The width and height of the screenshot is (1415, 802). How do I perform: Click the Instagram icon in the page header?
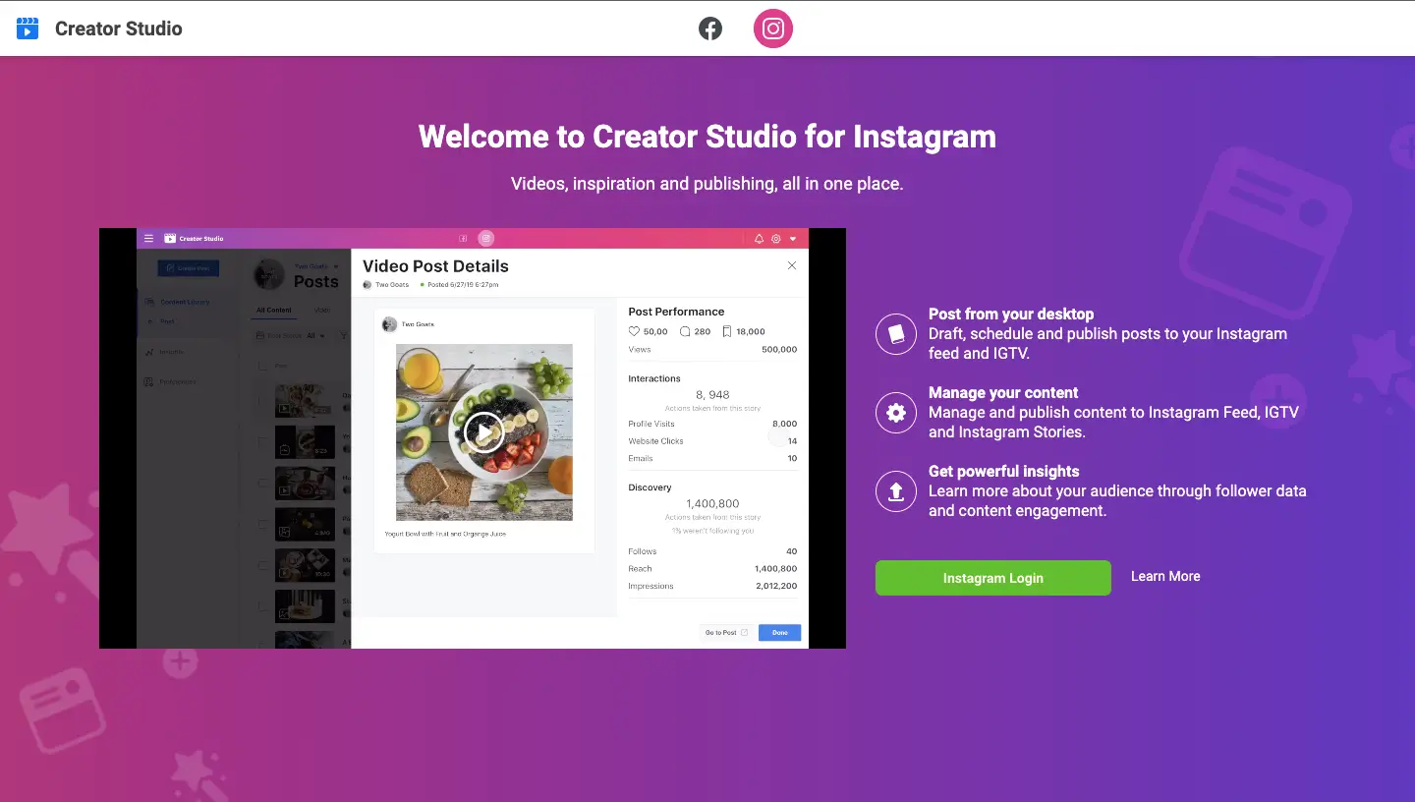click(x=772, y=28)
